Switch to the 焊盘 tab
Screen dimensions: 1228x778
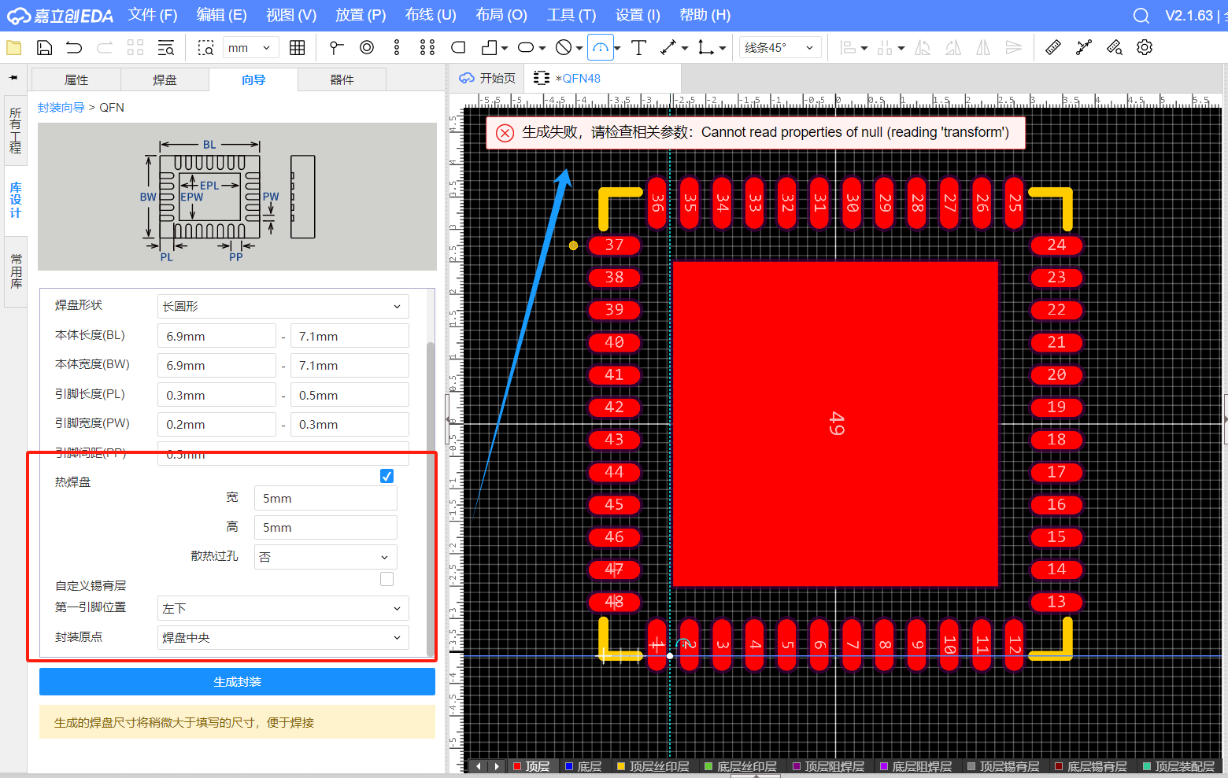point(165,79)
